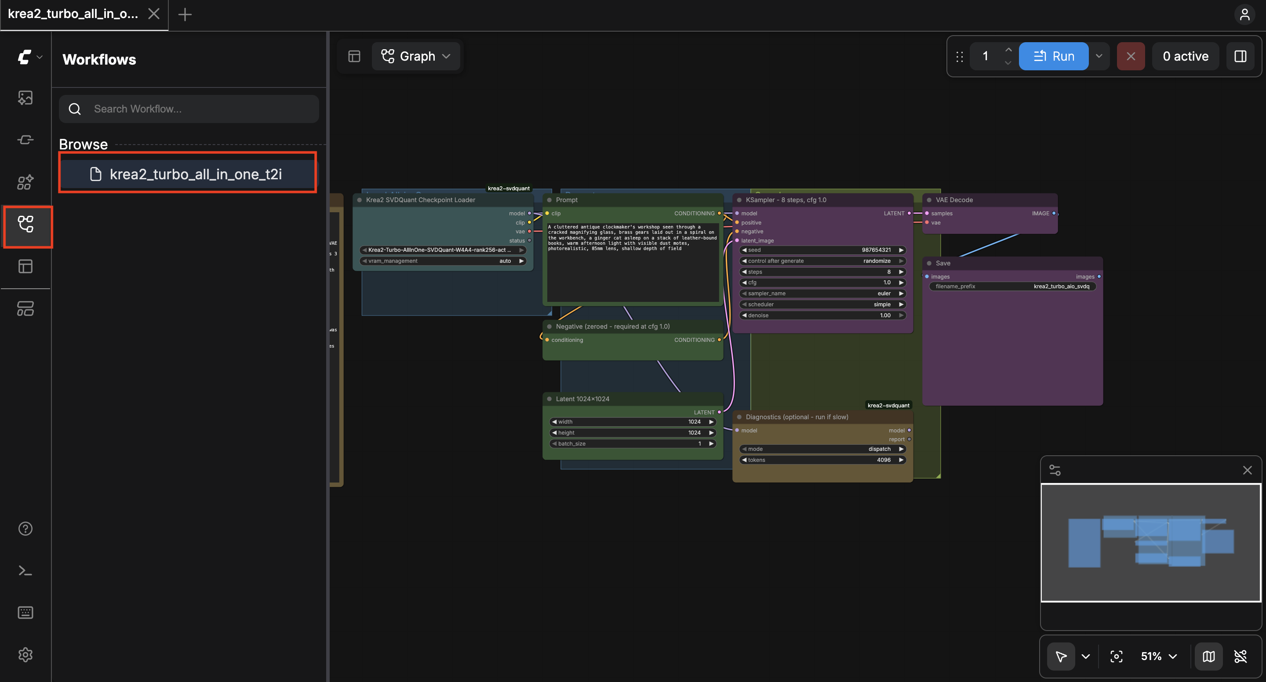Close the minimap panel

pos(1247,470)
